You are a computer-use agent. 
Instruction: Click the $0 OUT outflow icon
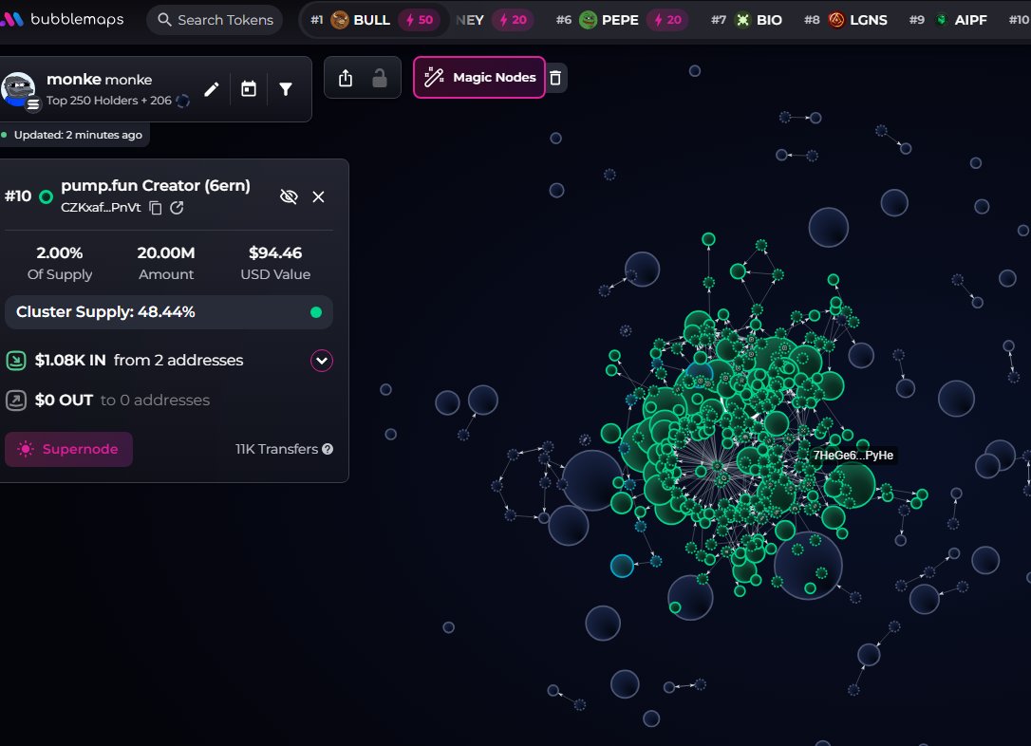(x=16, y=401)
